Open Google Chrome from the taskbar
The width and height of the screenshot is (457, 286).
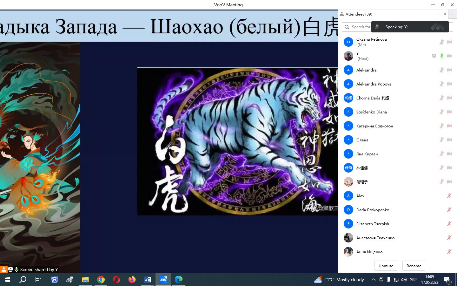101,280
